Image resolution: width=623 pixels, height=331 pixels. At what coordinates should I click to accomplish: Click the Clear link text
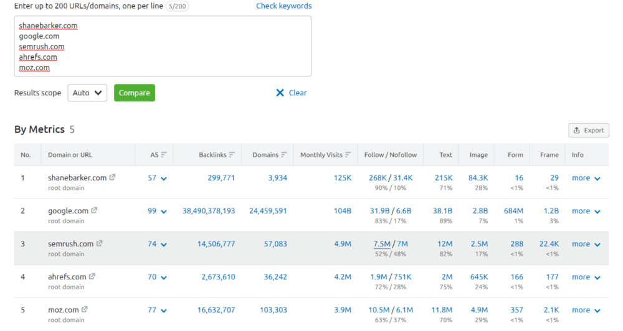(x=298, y=93)
